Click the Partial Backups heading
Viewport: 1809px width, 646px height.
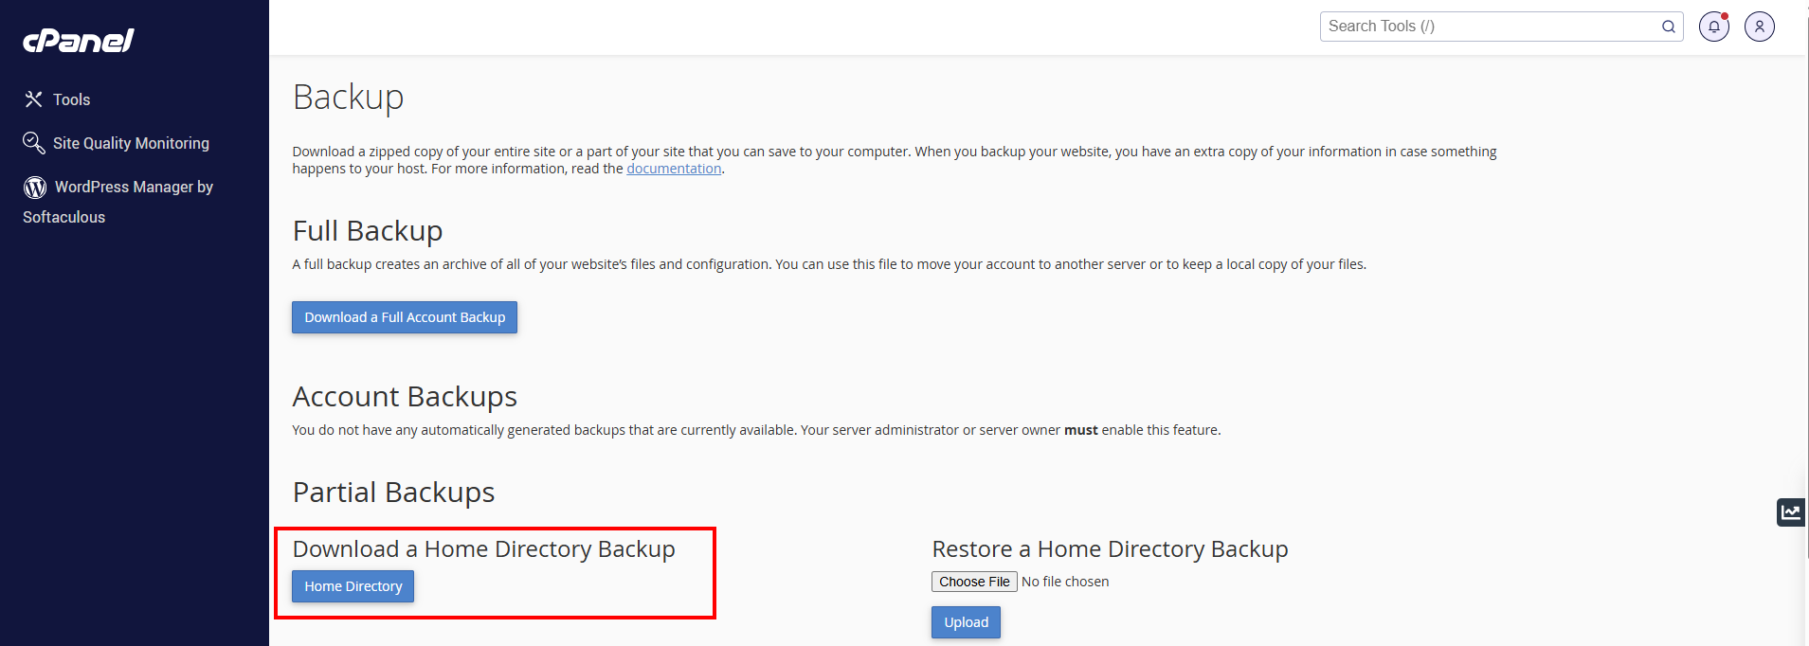(x=393, y=492)
